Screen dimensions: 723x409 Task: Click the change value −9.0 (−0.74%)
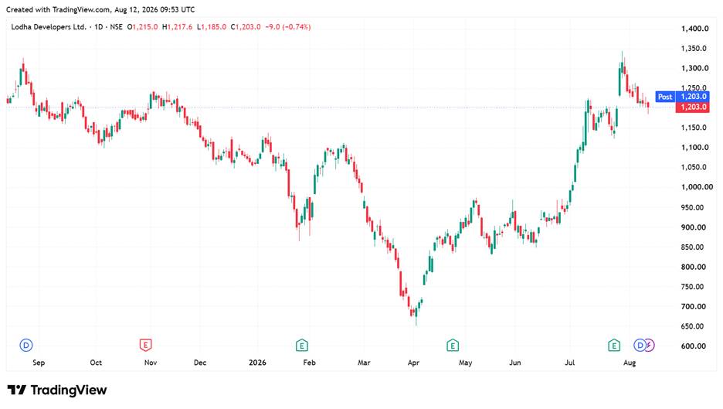[288, 27]
